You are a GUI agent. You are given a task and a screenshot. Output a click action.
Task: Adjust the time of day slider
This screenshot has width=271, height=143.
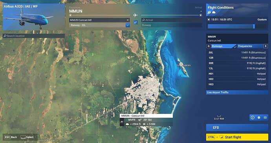[x=237, y=26]
